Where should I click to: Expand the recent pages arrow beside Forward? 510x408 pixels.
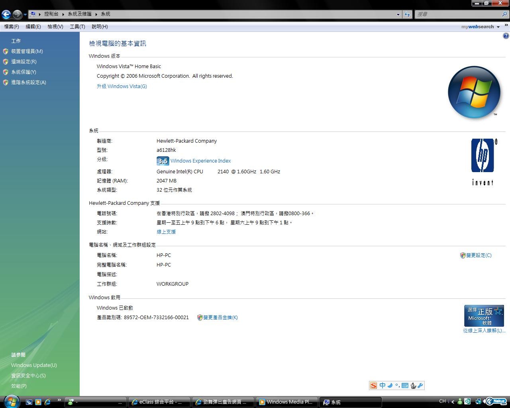[25, 15]
